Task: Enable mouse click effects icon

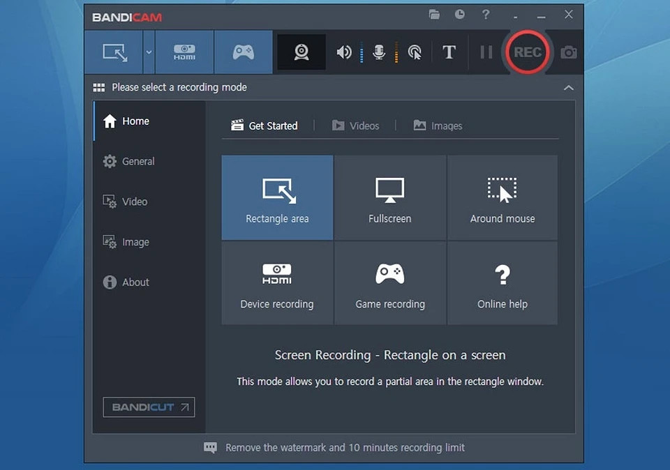Action: point(415,52)
